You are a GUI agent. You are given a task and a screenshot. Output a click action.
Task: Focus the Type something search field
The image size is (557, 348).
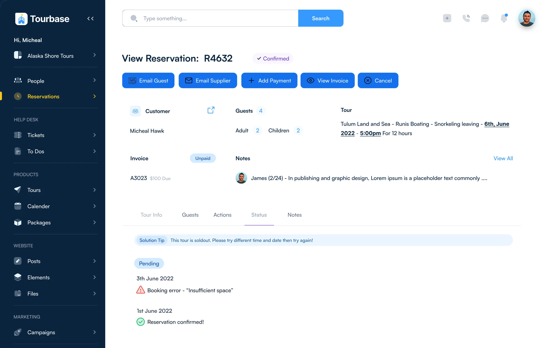click(x=210, y=18)
